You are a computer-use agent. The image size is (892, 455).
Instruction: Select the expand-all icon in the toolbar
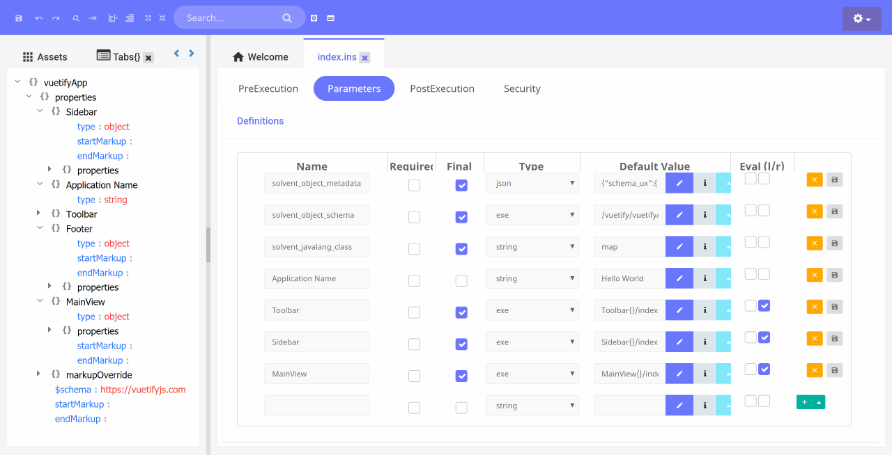coord(147,17)
